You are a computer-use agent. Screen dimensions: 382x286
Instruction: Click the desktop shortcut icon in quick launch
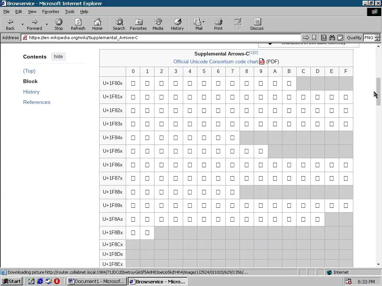[48, 282]
